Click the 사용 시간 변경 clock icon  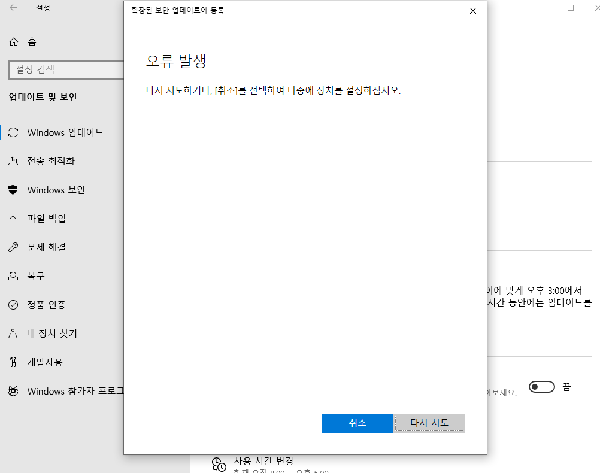pos(219,464)
